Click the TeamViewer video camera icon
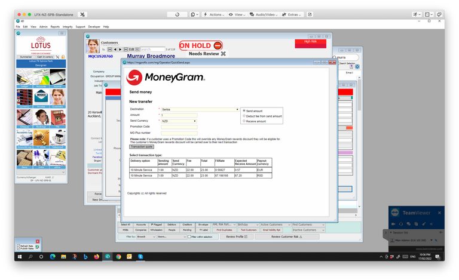 pos(393,224)
